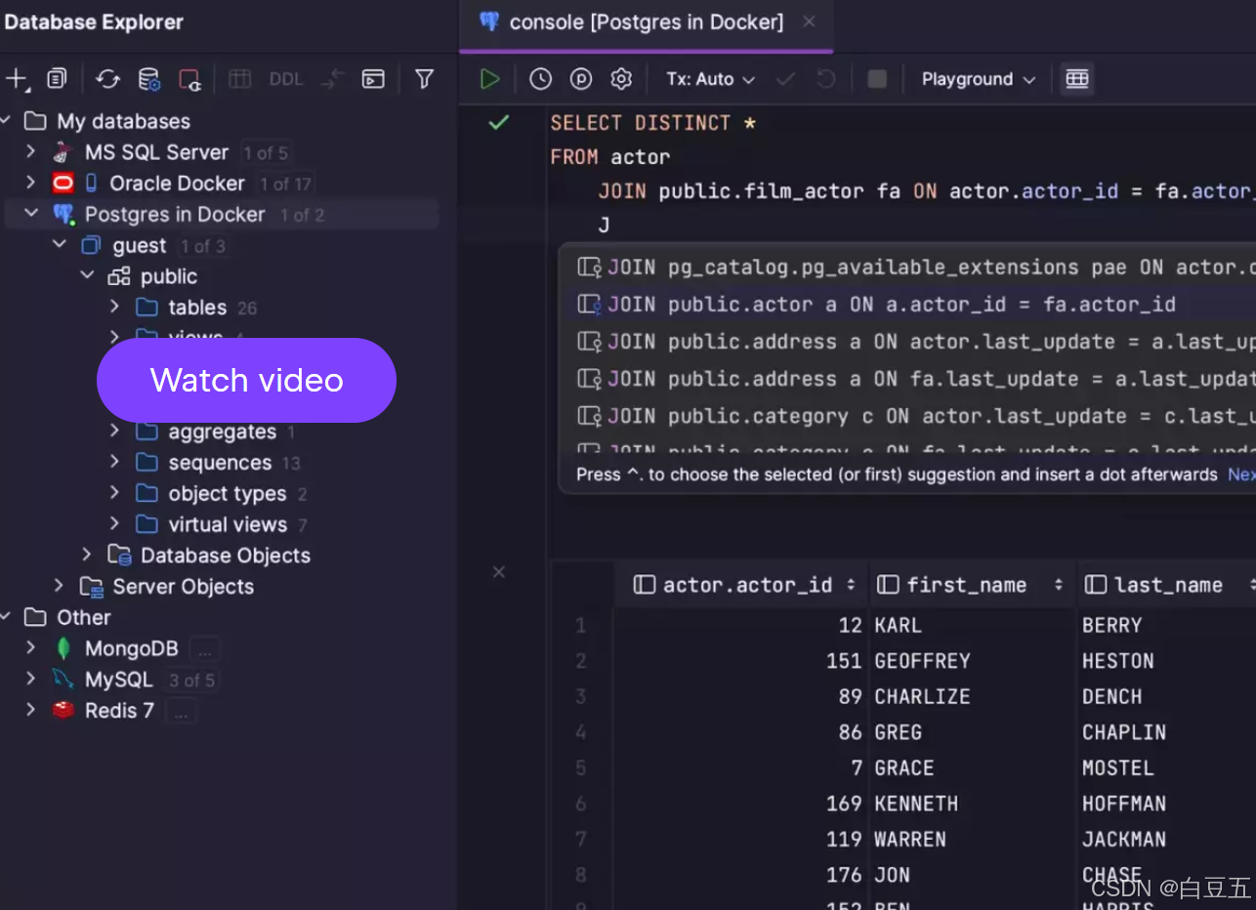Open the Playground dropdown
The image size is (1256, 910).
click(x=978, y=79)
